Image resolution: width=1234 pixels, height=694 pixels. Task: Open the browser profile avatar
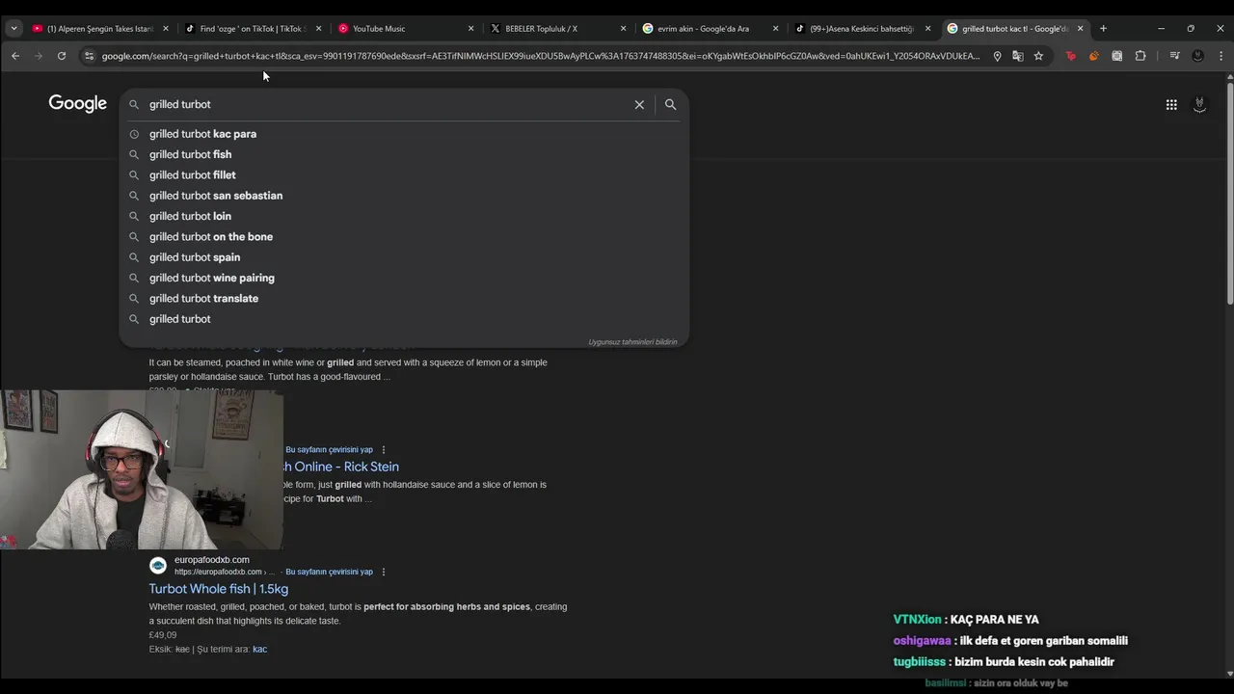pos(1197,56)
